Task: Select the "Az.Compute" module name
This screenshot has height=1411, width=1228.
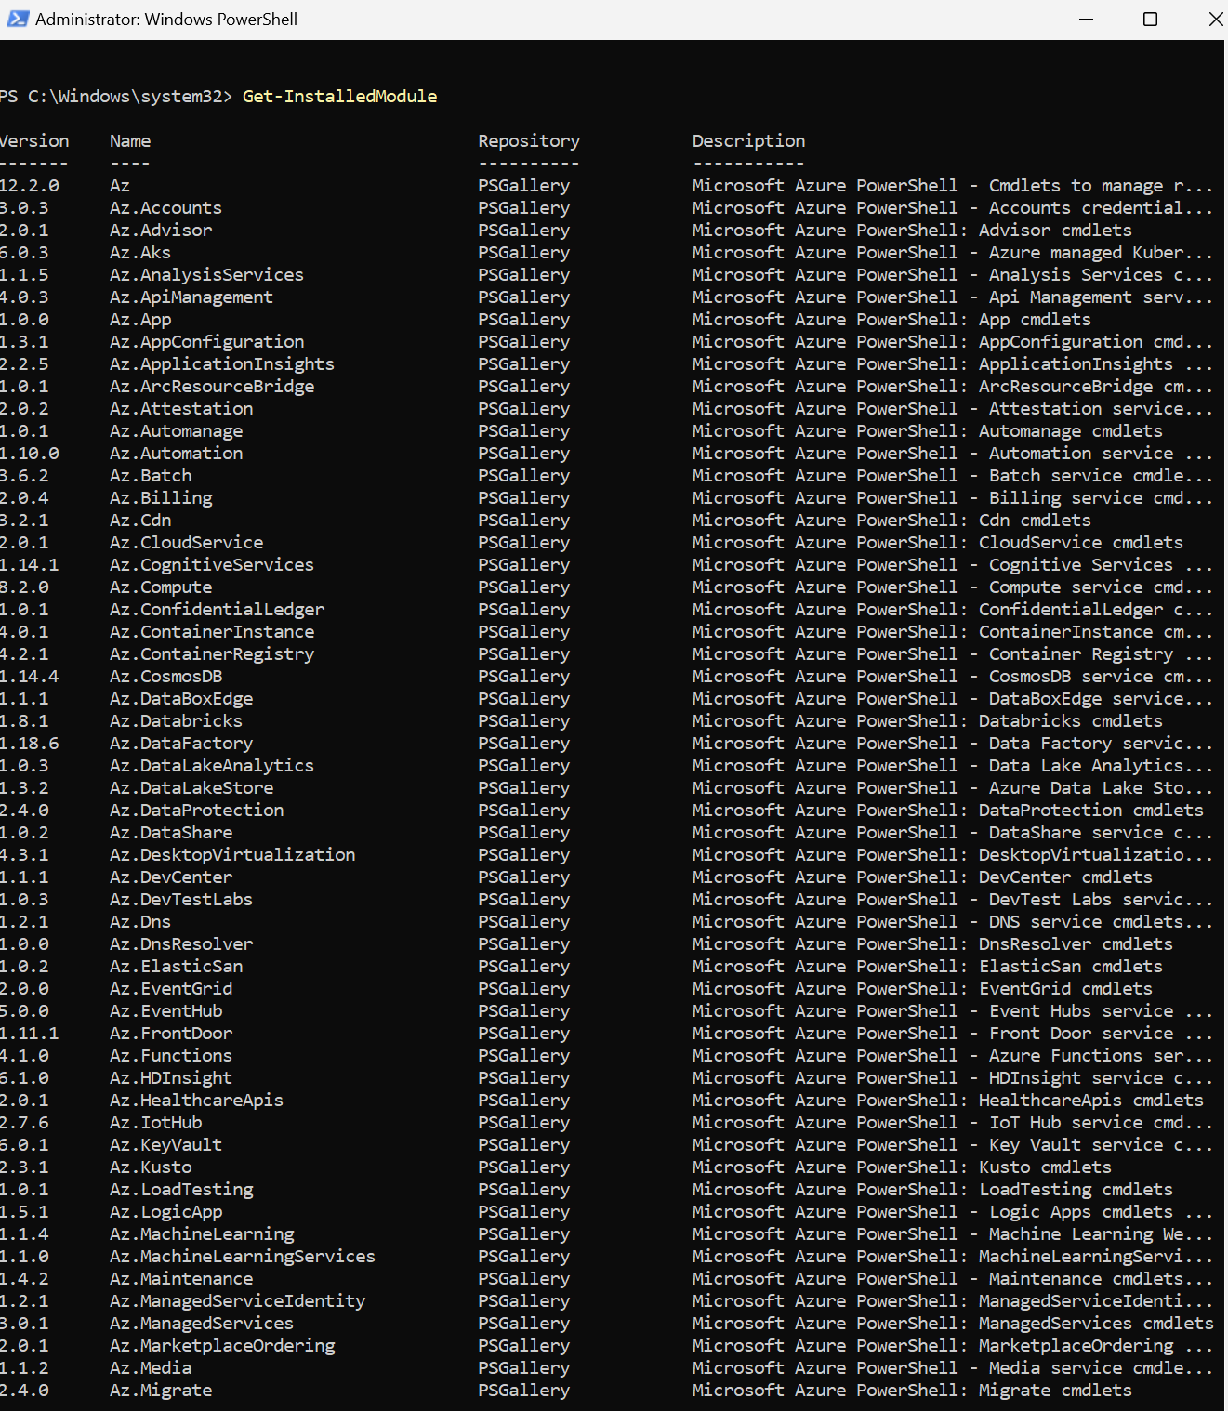Action: click(x=161, y=587)
